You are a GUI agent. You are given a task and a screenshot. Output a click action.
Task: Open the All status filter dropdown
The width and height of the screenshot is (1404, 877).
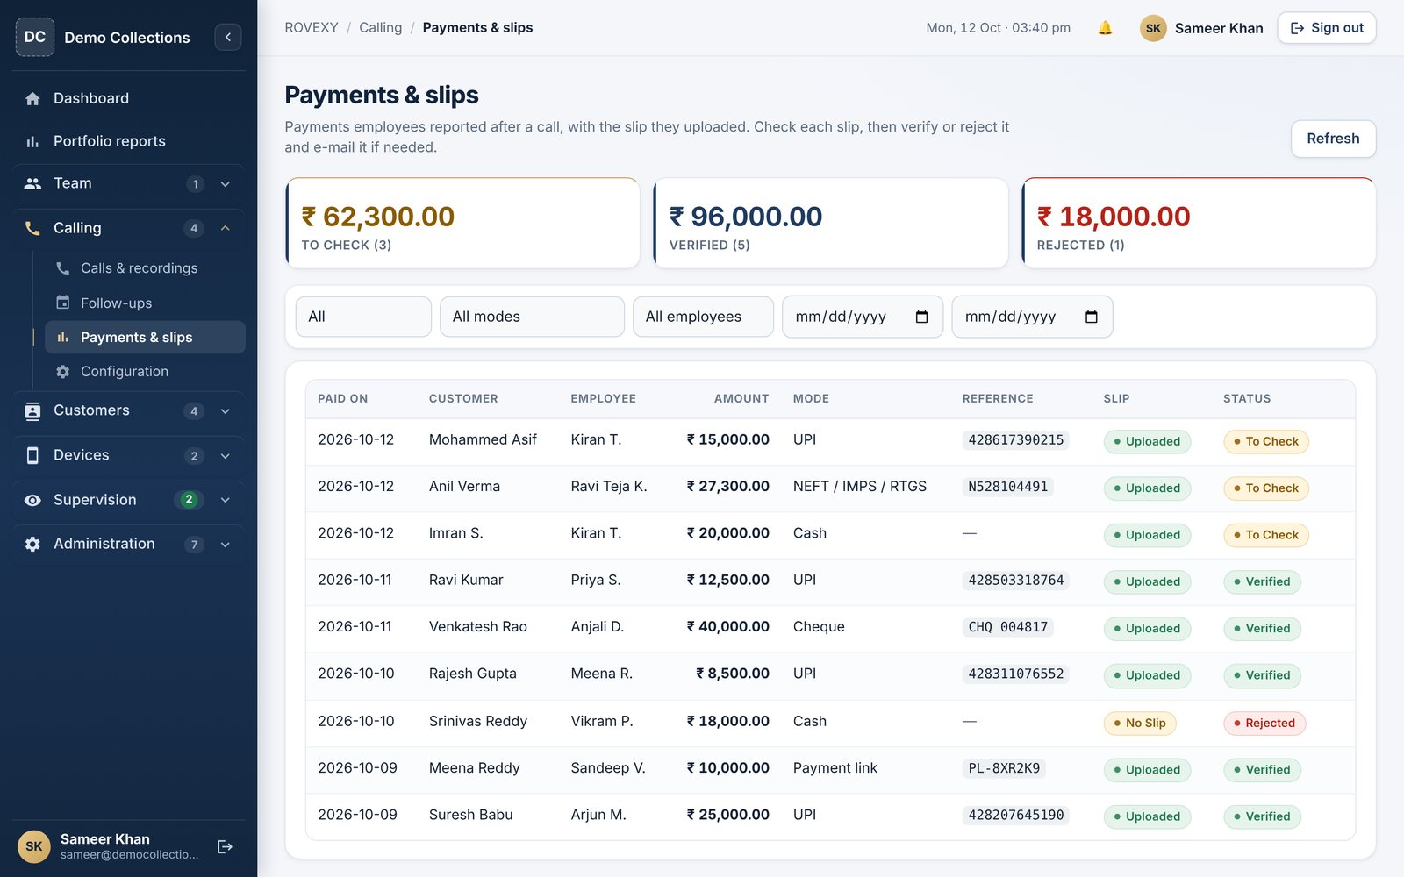tap(363, 317)
